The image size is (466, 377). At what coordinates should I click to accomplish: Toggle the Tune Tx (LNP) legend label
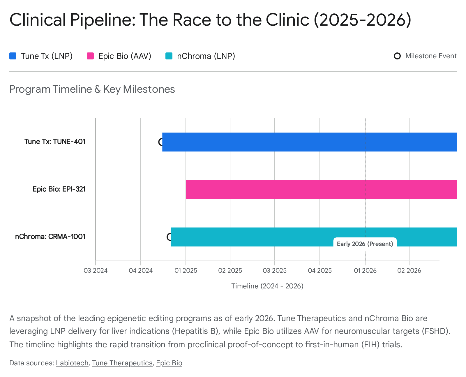47,56
